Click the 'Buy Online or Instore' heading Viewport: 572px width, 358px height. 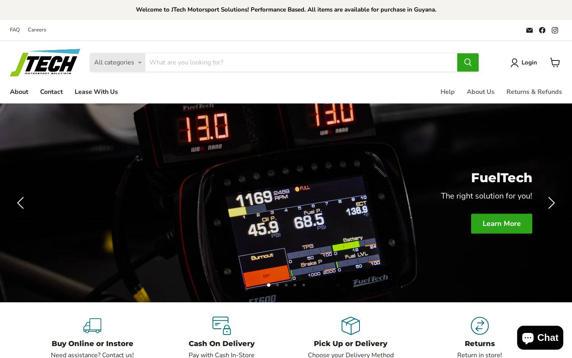pyautogui.click(x=93, y=344)
